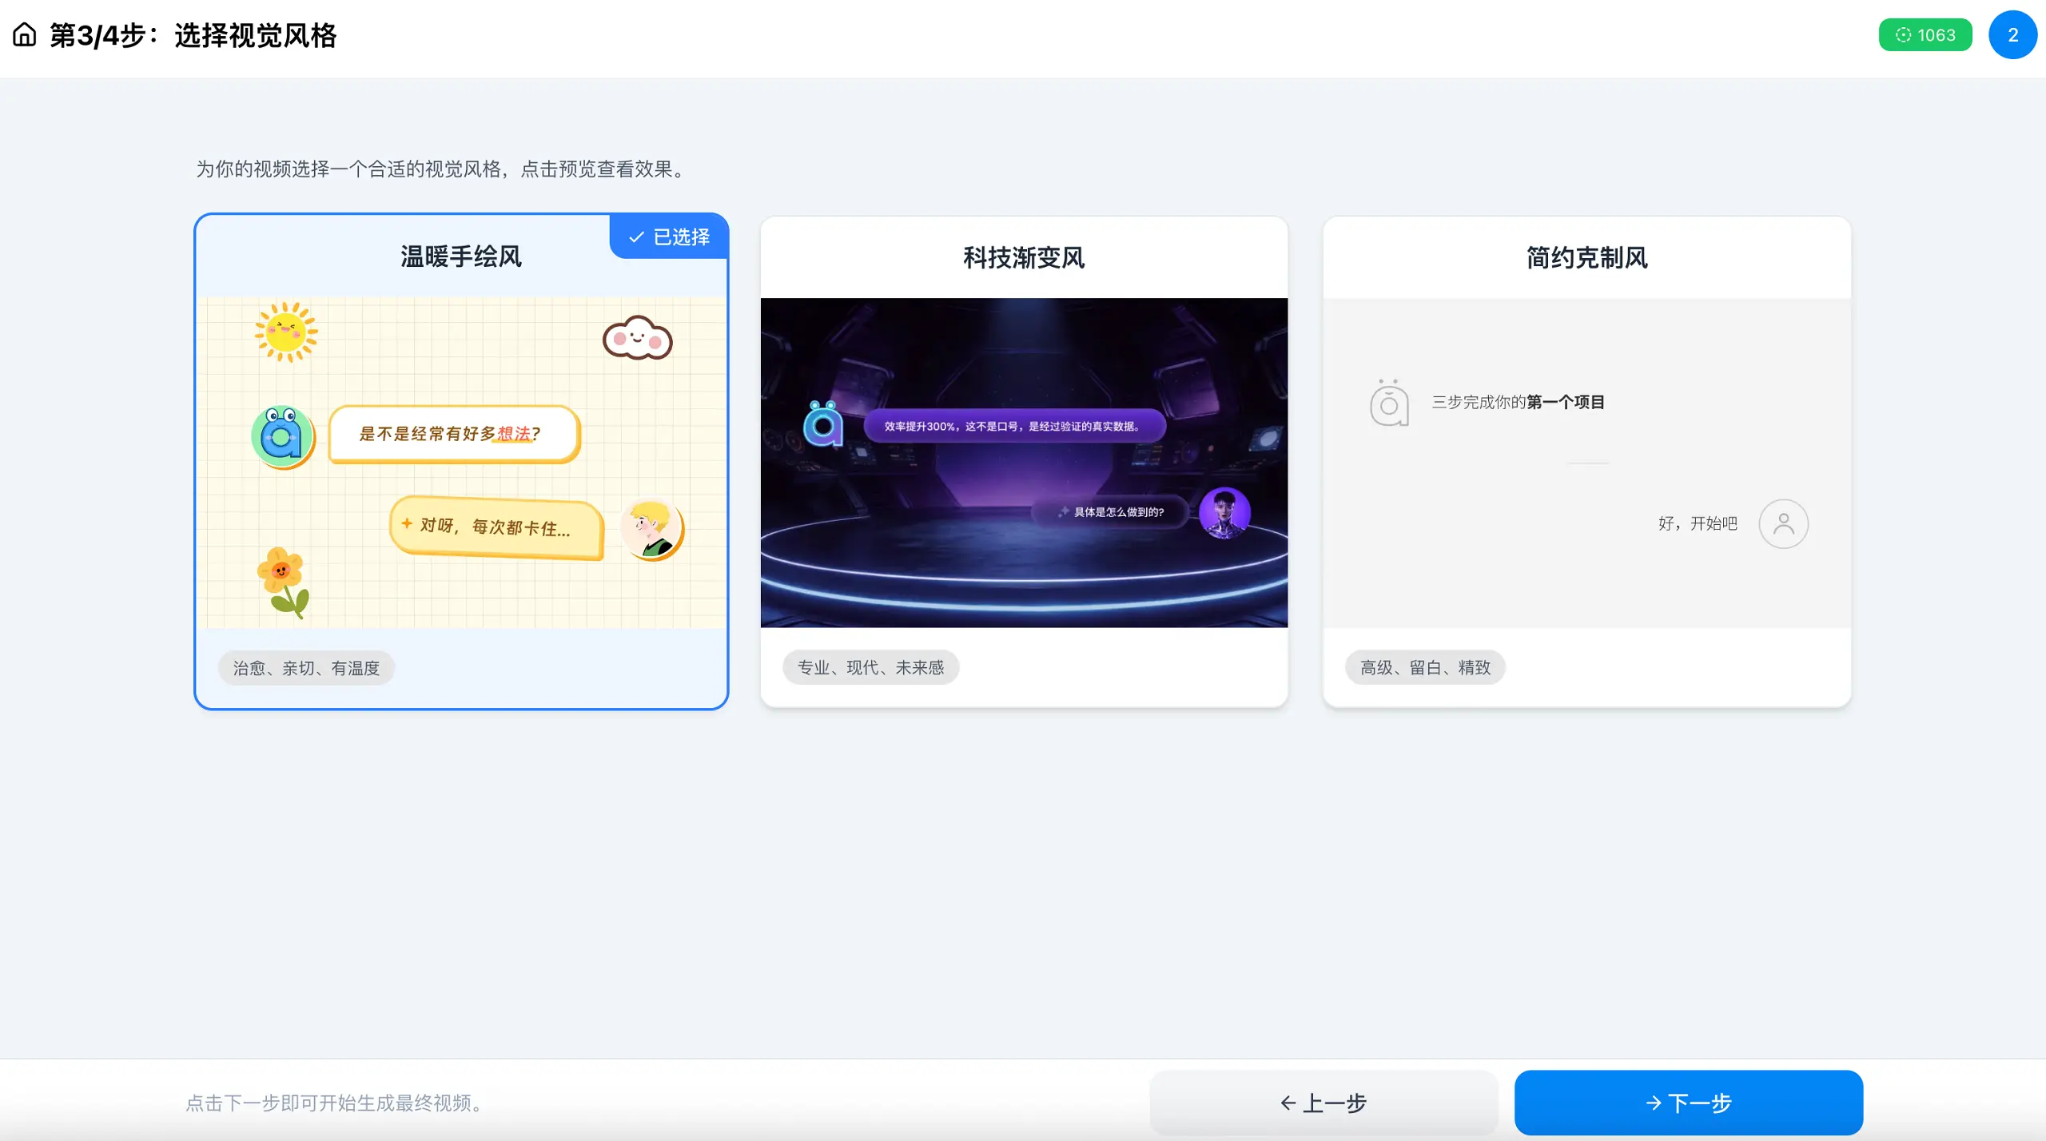This screenshot has width=2046, height=1141.
Task: Proceed with the 下一步 button
Action: tap(1688, 1103)
